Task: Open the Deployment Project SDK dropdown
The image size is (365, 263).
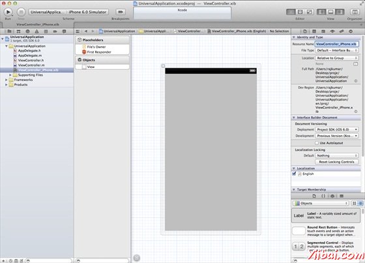Action: 336,129
